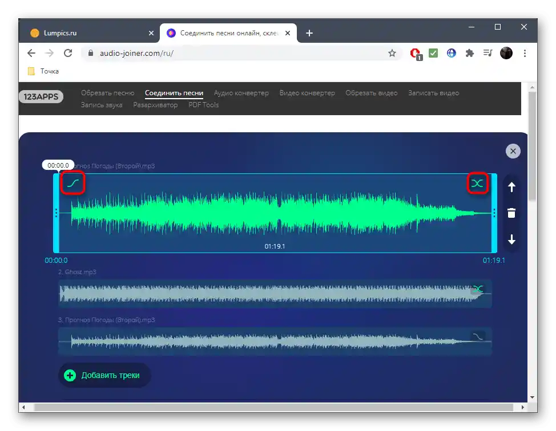This screenshot has height=431, width=556.
Task: Switch to the Lumpics.ru browser tab
Action: coord(88,33)
